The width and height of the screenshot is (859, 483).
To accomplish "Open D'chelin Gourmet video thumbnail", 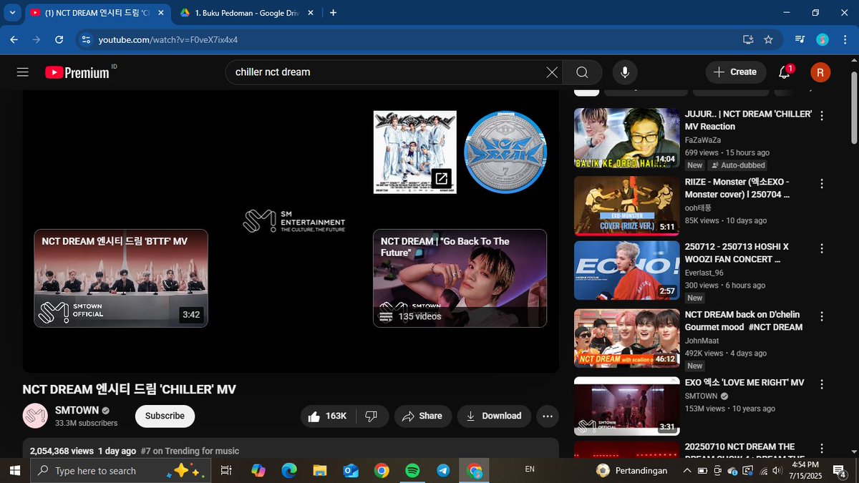I will click(x=626, y=338).
